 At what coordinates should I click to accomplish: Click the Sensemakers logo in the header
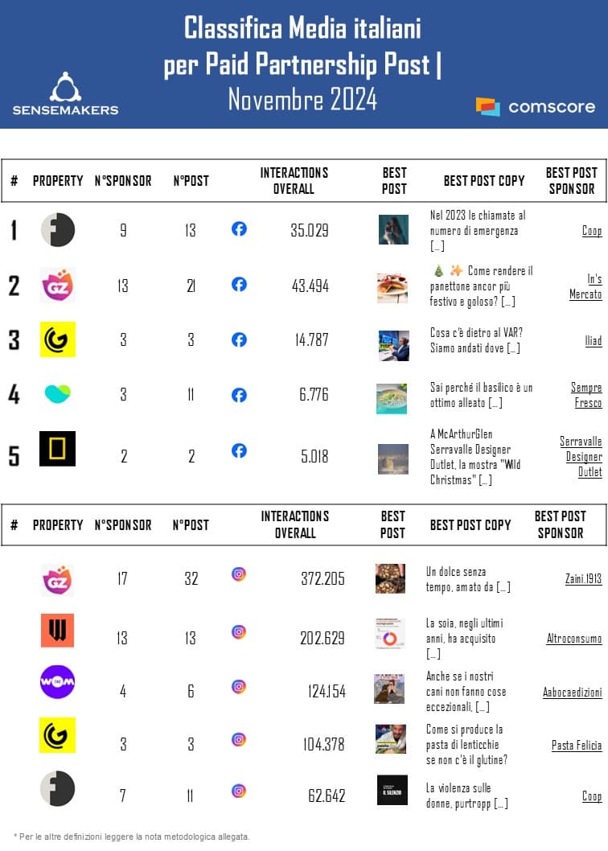tap(65, 93)
